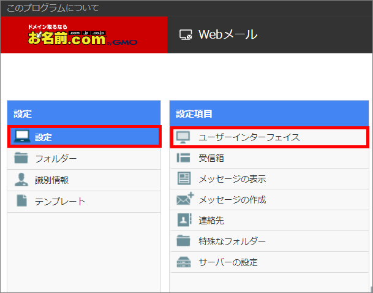Open 特殊なフォルダー settings
The image size is (373, 293).
[269, 242]
